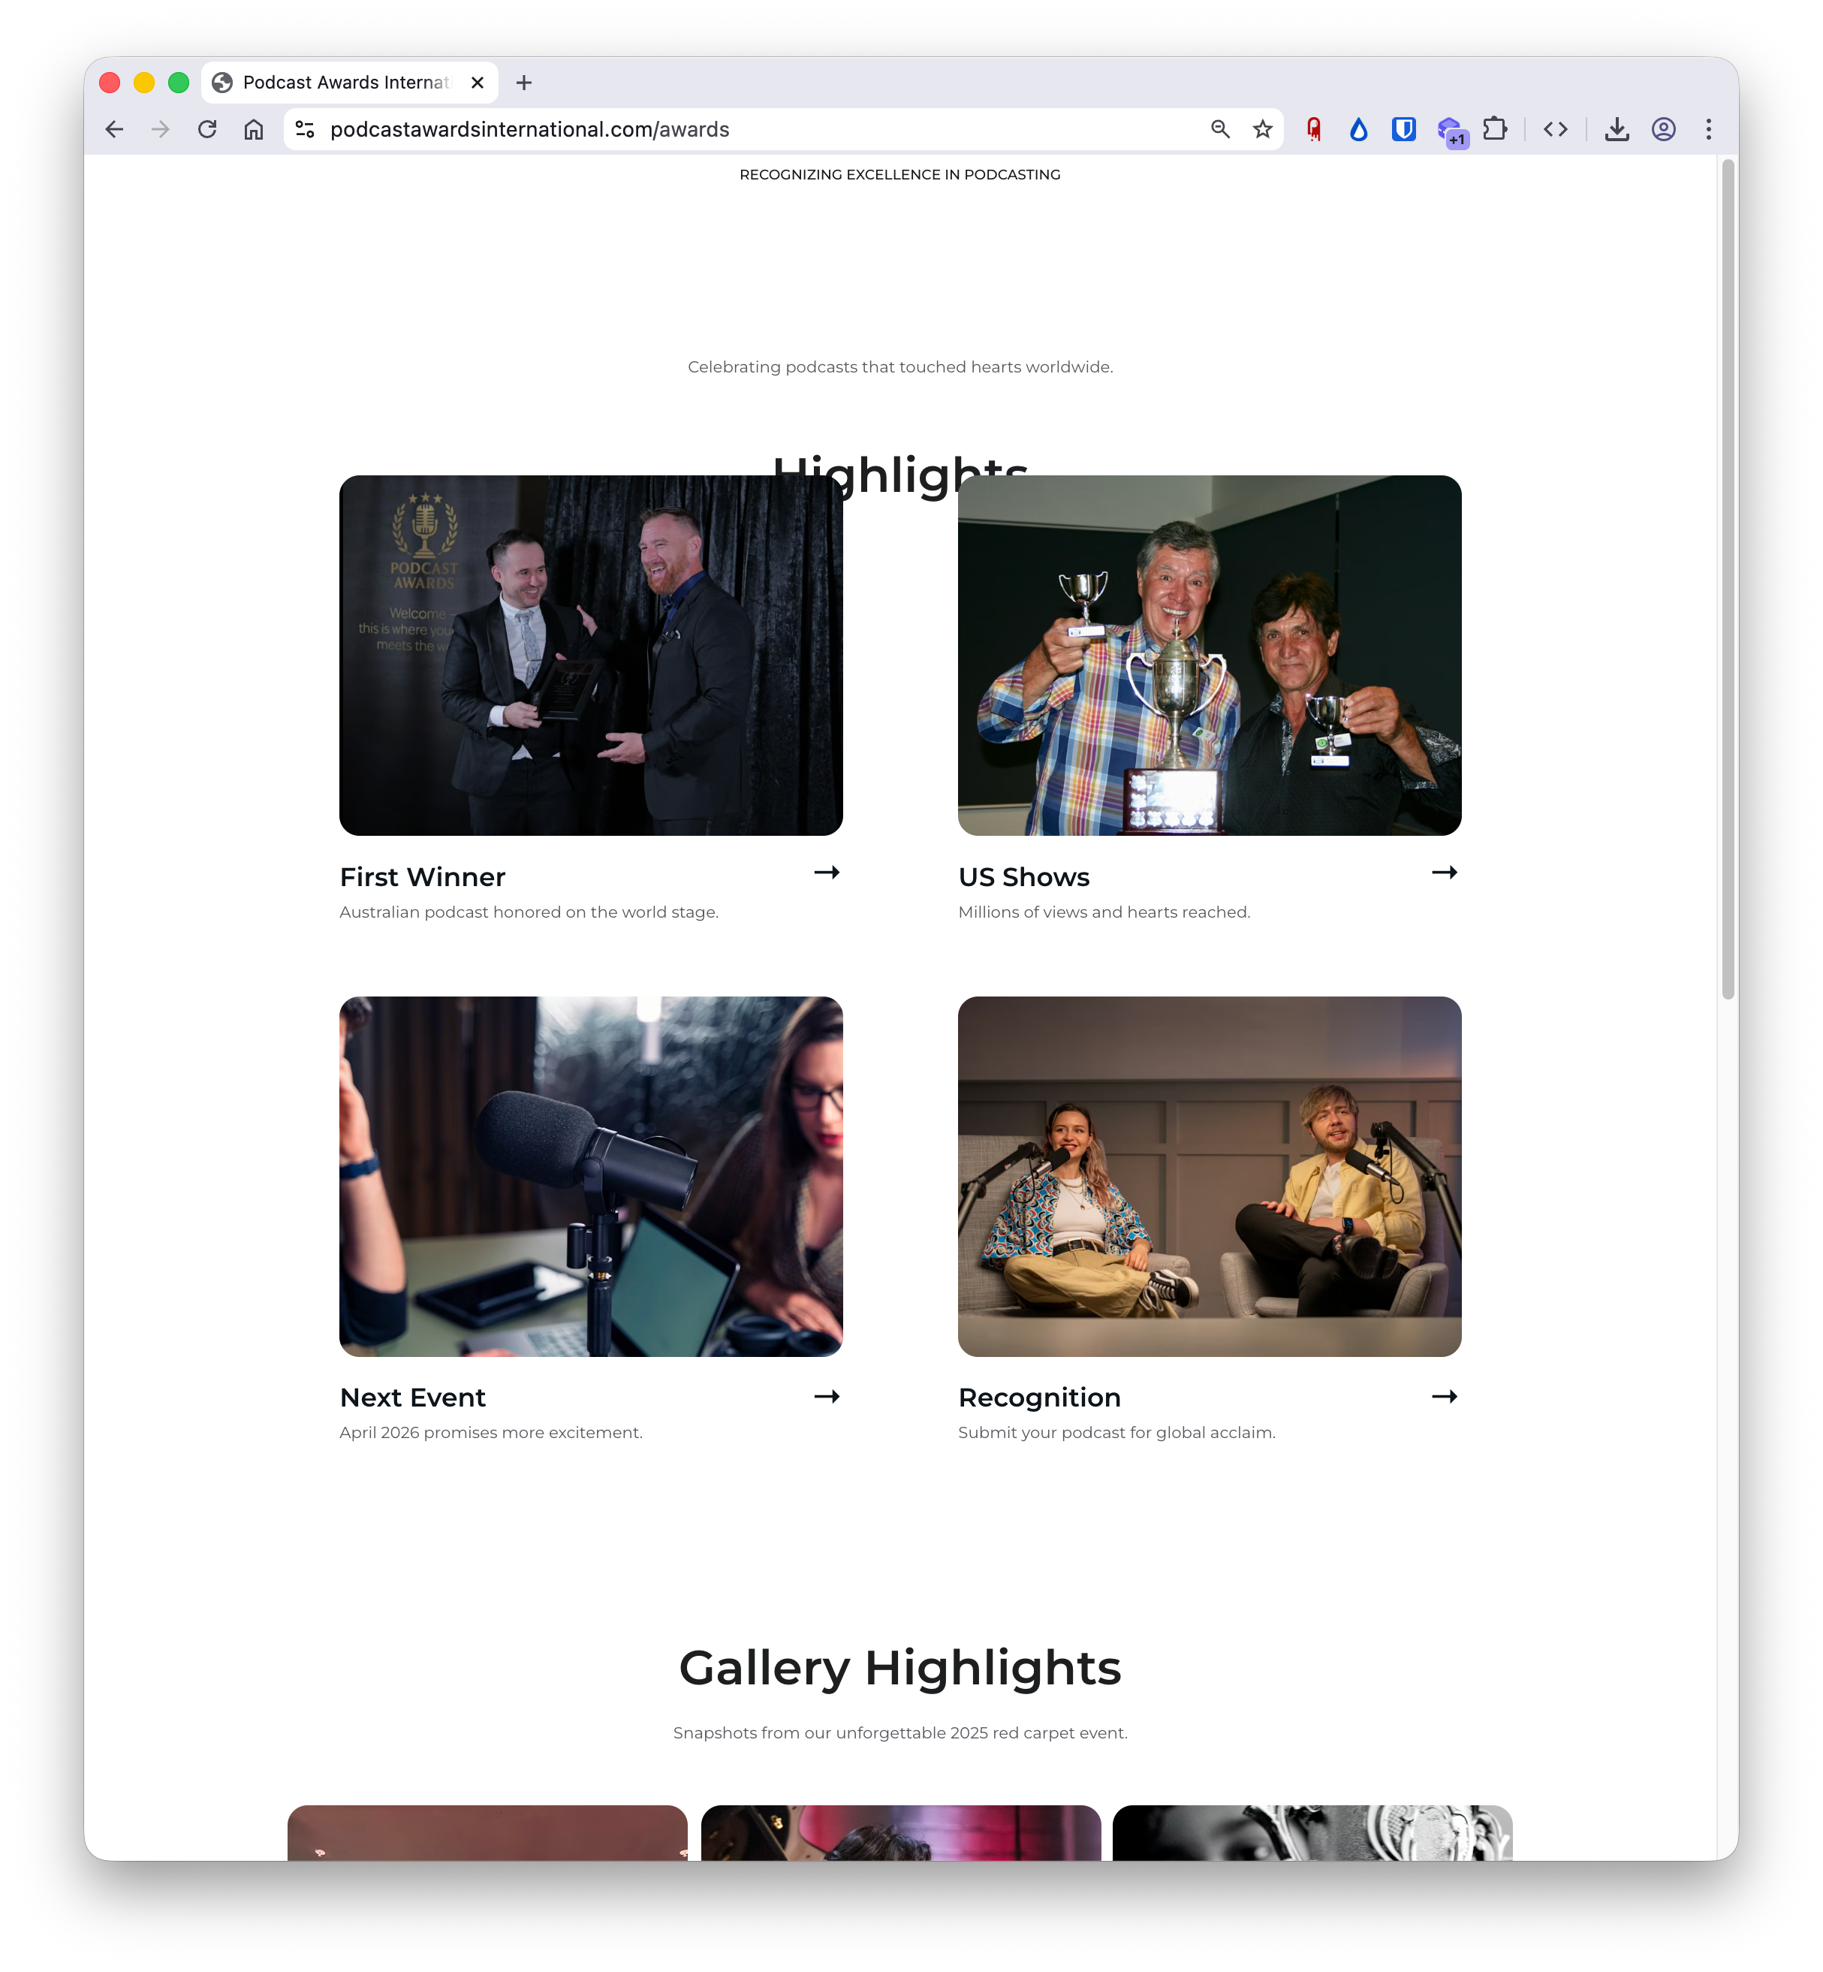Click the page's vertical scrollbar thumb
The width and height of the screenshot is (1823, 1972).
1728,580
